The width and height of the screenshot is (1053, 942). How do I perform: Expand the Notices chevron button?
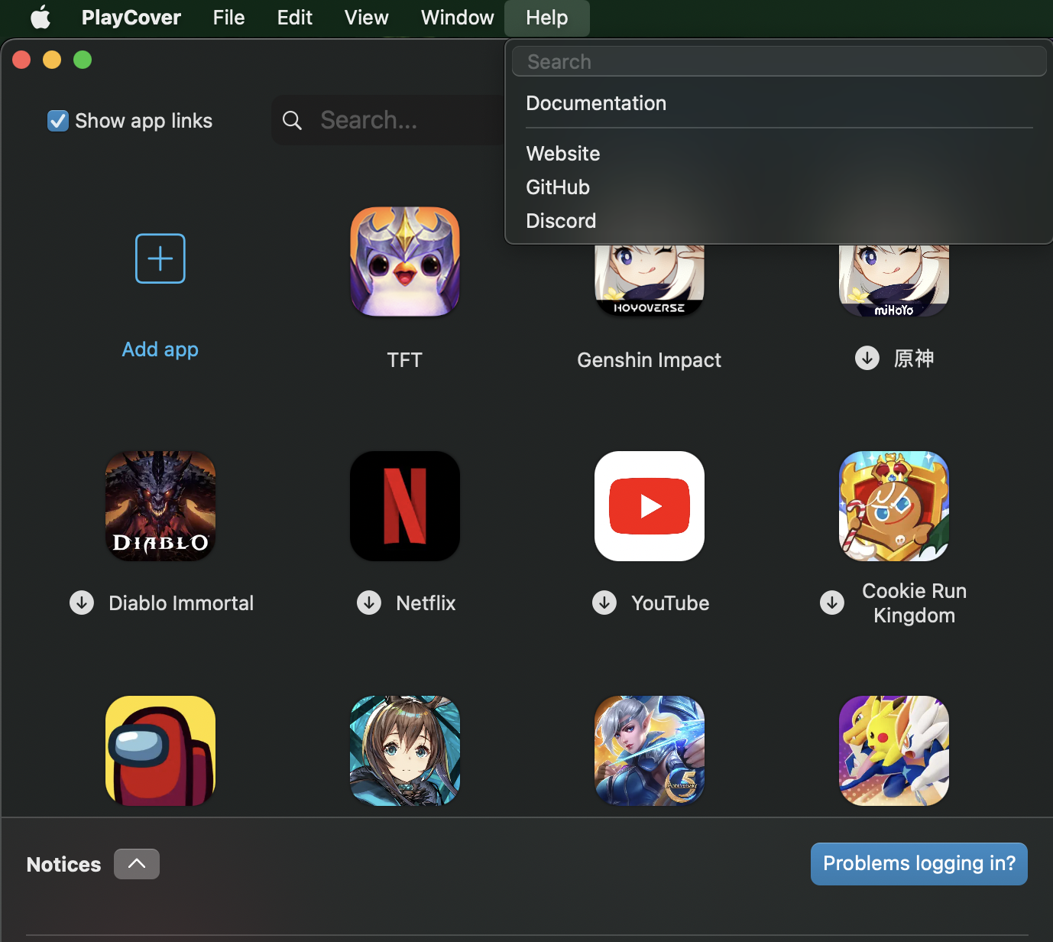click(x=137, y=864)
